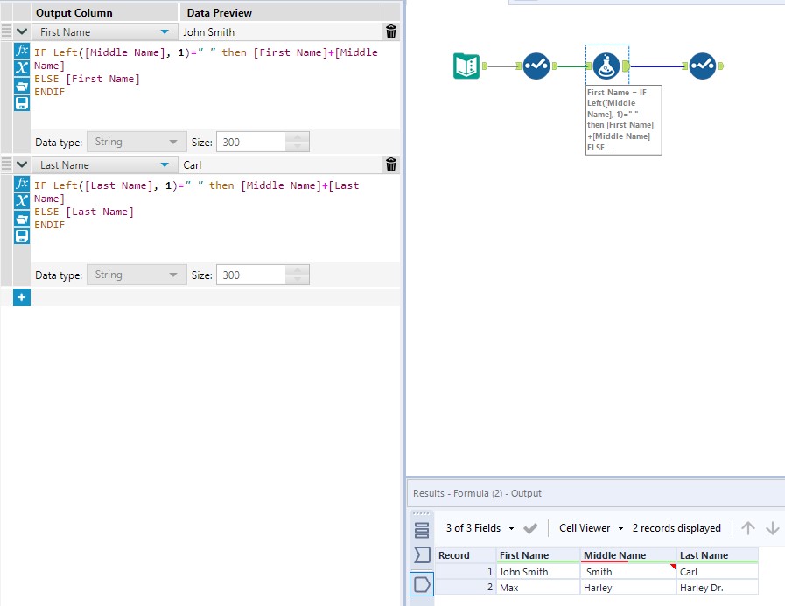Collapse the First Name expression with its chevron
Screen dimensions: 785x606
[21, 31]
